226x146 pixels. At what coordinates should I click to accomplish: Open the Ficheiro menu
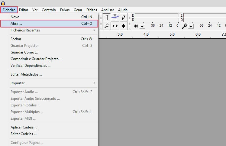9,10
